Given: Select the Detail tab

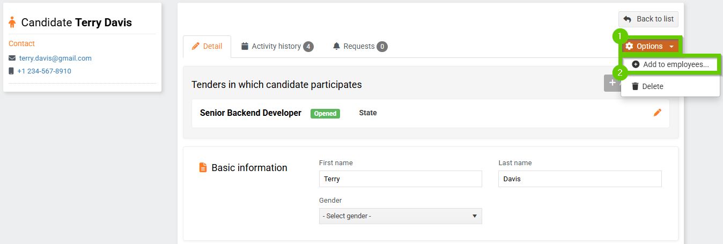Looking at the screenshot, I should point(207,47).
